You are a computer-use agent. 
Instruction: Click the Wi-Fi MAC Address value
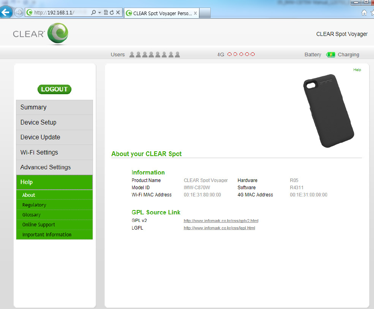coord(202,195)
